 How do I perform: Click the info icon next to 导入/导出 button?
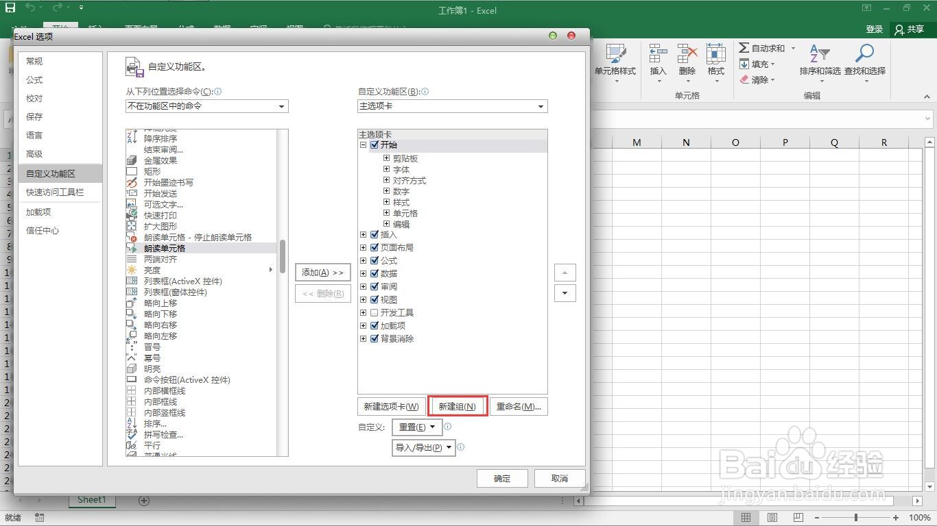click(x=461, y=447)
